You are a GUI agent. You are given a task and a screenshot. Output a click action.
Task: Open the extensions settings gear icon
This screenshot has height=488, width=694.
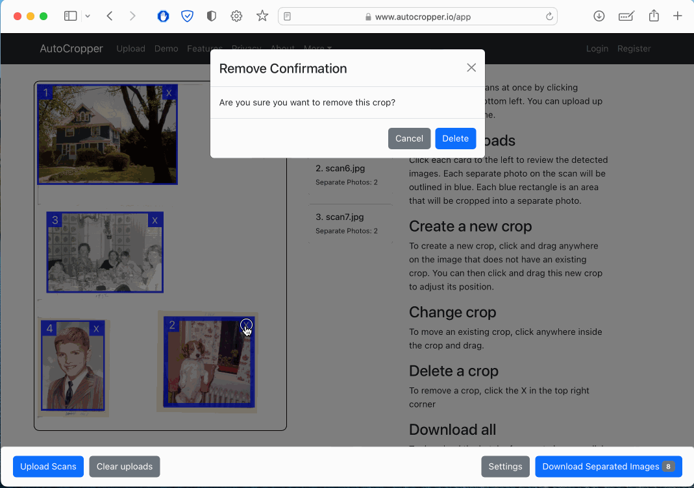click(x=236, y=16)
